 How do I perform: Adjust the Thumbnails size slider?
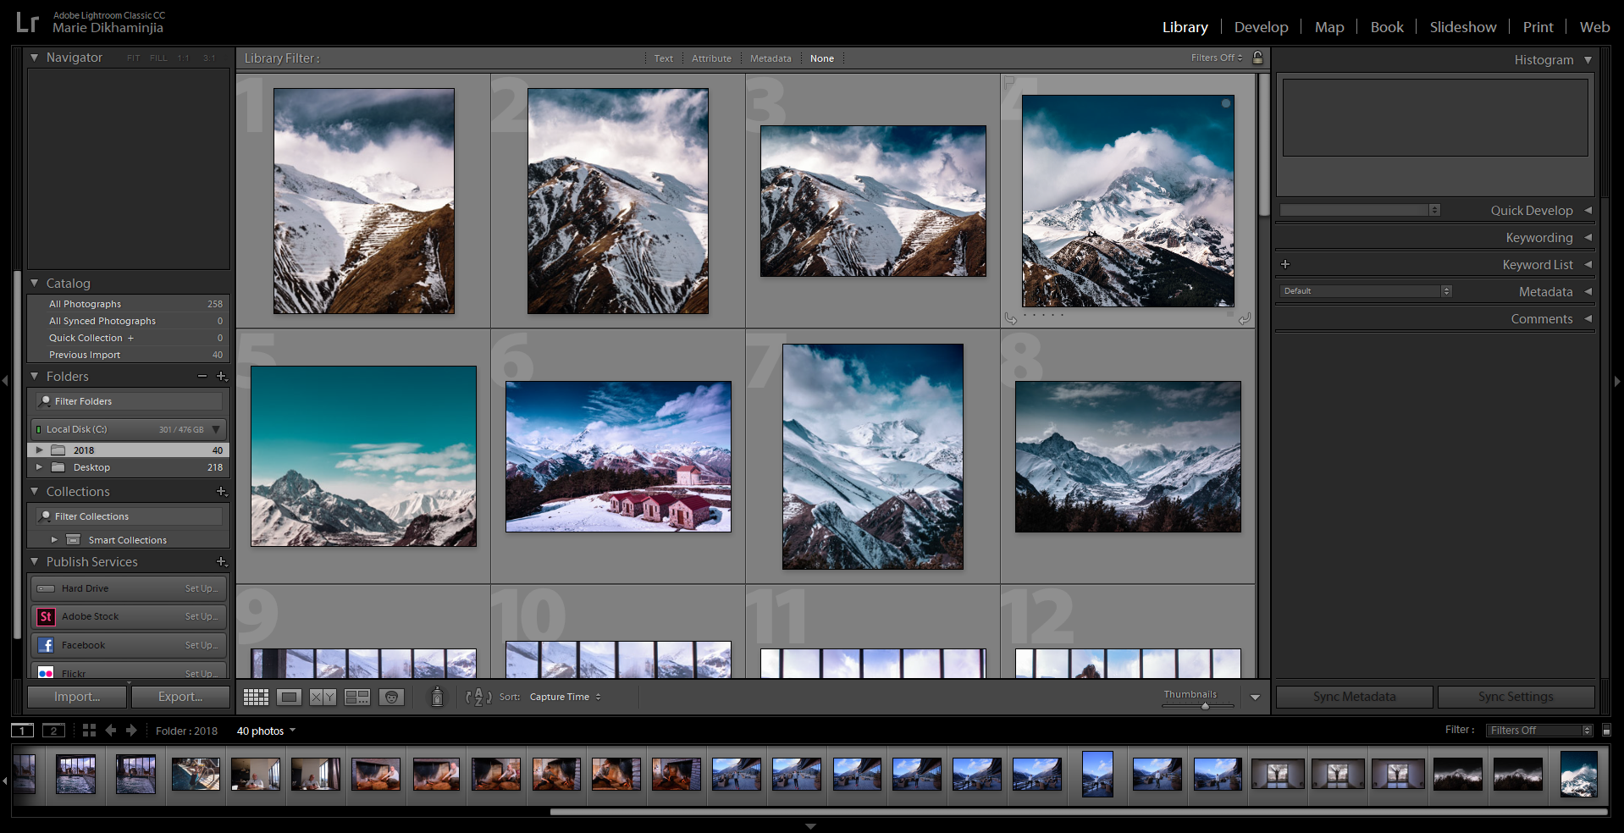(x=1205, y=705)
